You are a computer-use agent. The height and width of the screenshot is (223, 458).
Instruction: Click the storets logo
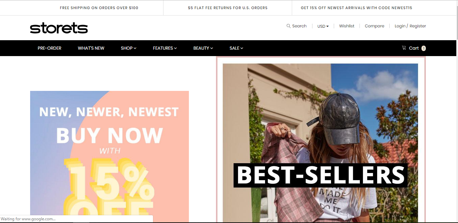(x=59, y=28)
